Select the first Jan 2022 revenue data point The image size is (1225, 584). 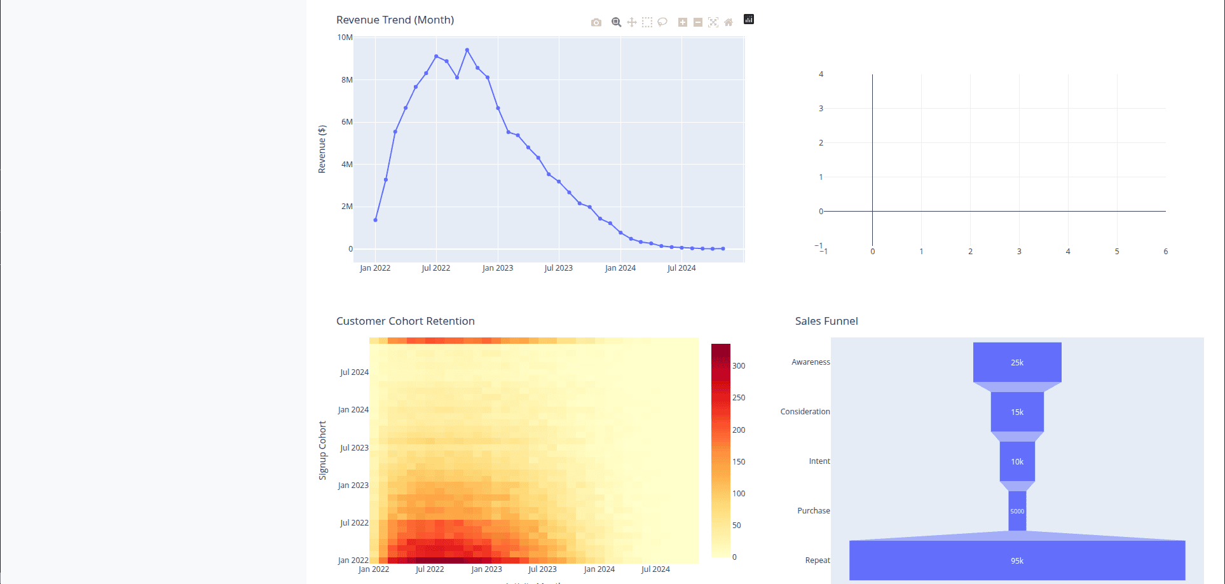tap(375, 219)
